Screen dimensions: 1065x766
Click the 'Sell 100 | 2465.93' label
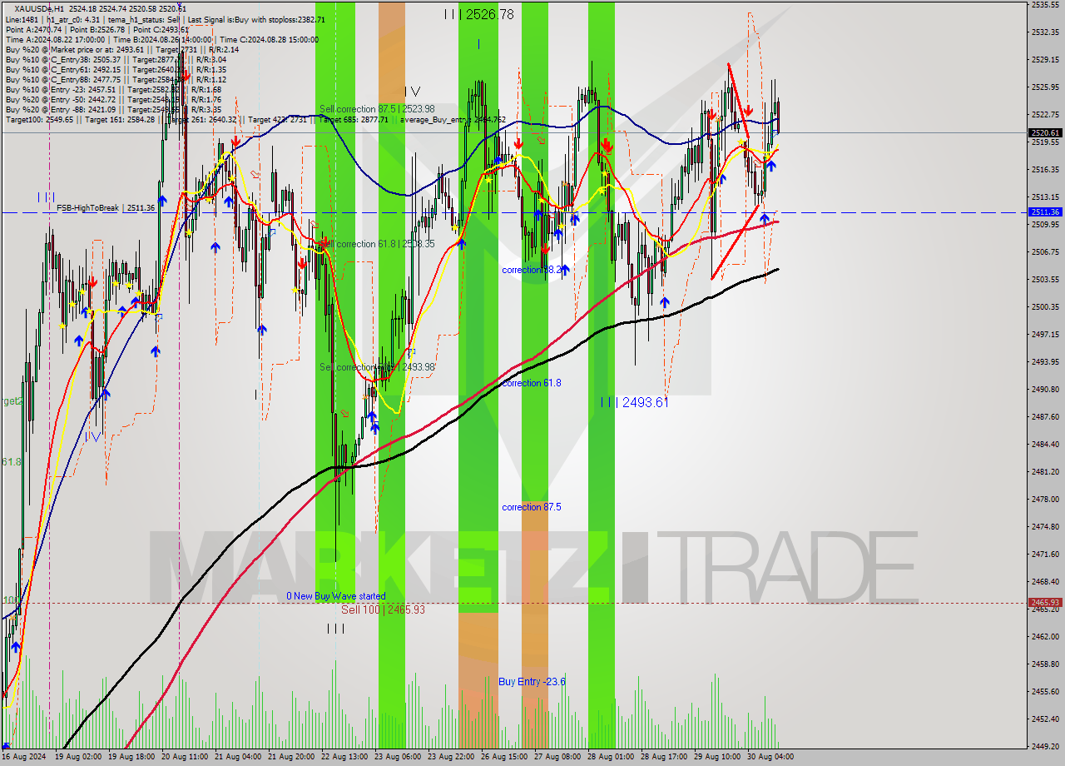(383, 609)
